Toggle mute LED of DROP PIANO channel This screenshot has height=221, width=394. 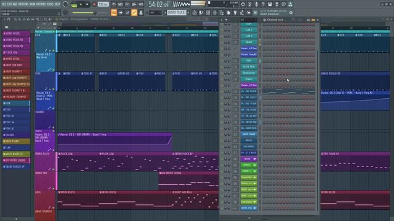click(222, 134)
